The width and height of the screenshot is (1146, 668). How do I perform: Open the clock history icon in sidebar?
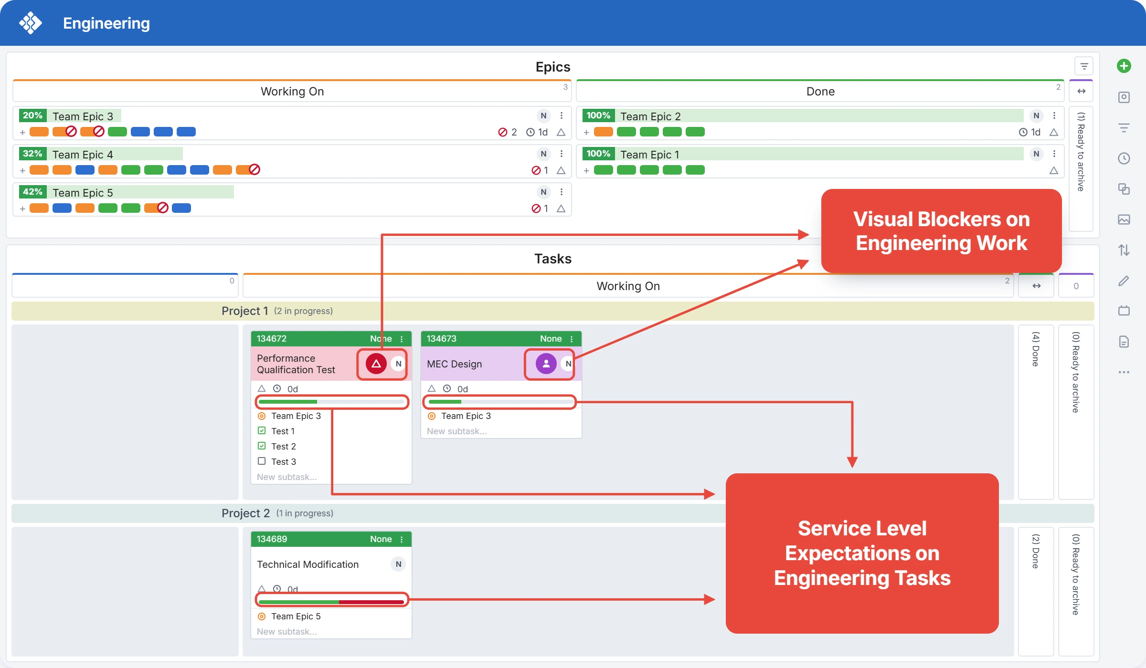coord(1124,158)
